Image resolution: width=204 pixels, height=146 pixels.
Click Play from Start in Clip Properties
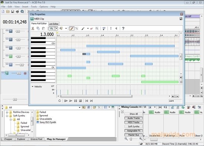click(66, 101)
